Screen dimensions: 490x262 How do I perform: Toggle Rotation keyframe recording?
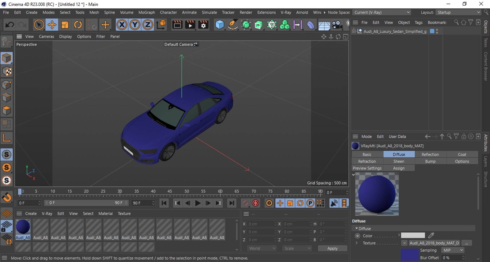[x=300, y=203]
